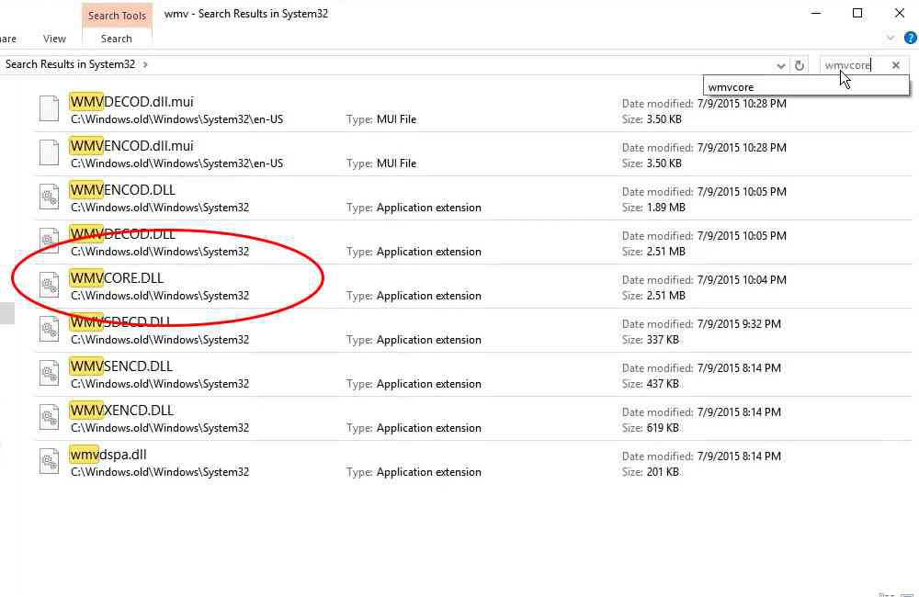Select the WMVSENCD.DLL gear file icon
Screen dimensions: 919x597
tap(50, 373)
